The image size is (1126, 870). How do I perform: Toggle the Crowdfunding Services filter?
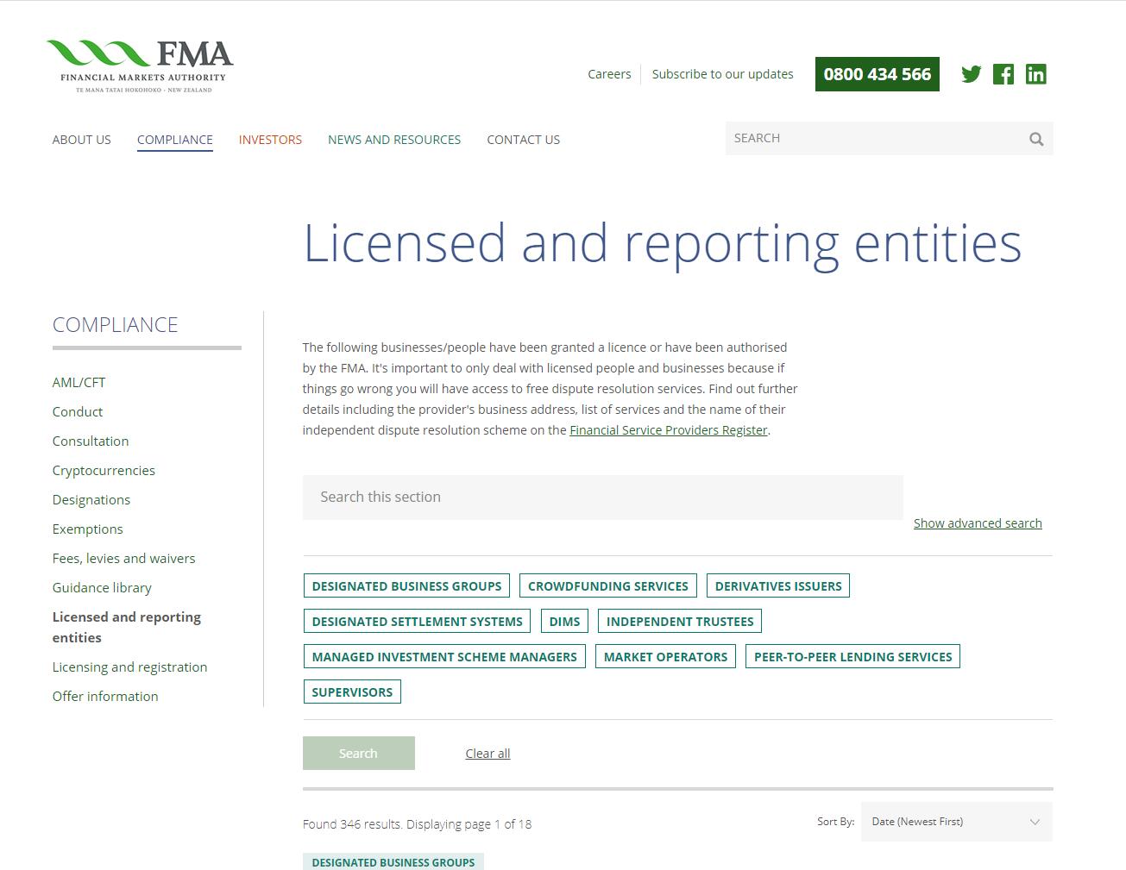pos(607,586)
